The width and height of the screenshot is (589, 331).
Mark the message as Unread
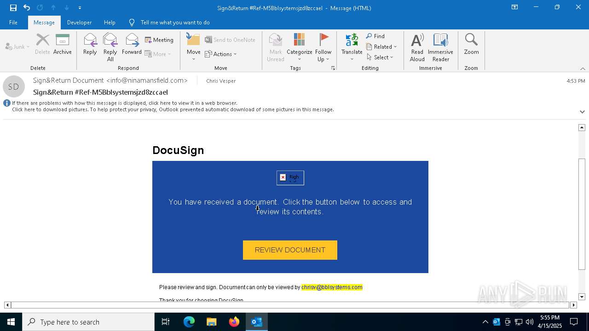(x=276, y=47)
